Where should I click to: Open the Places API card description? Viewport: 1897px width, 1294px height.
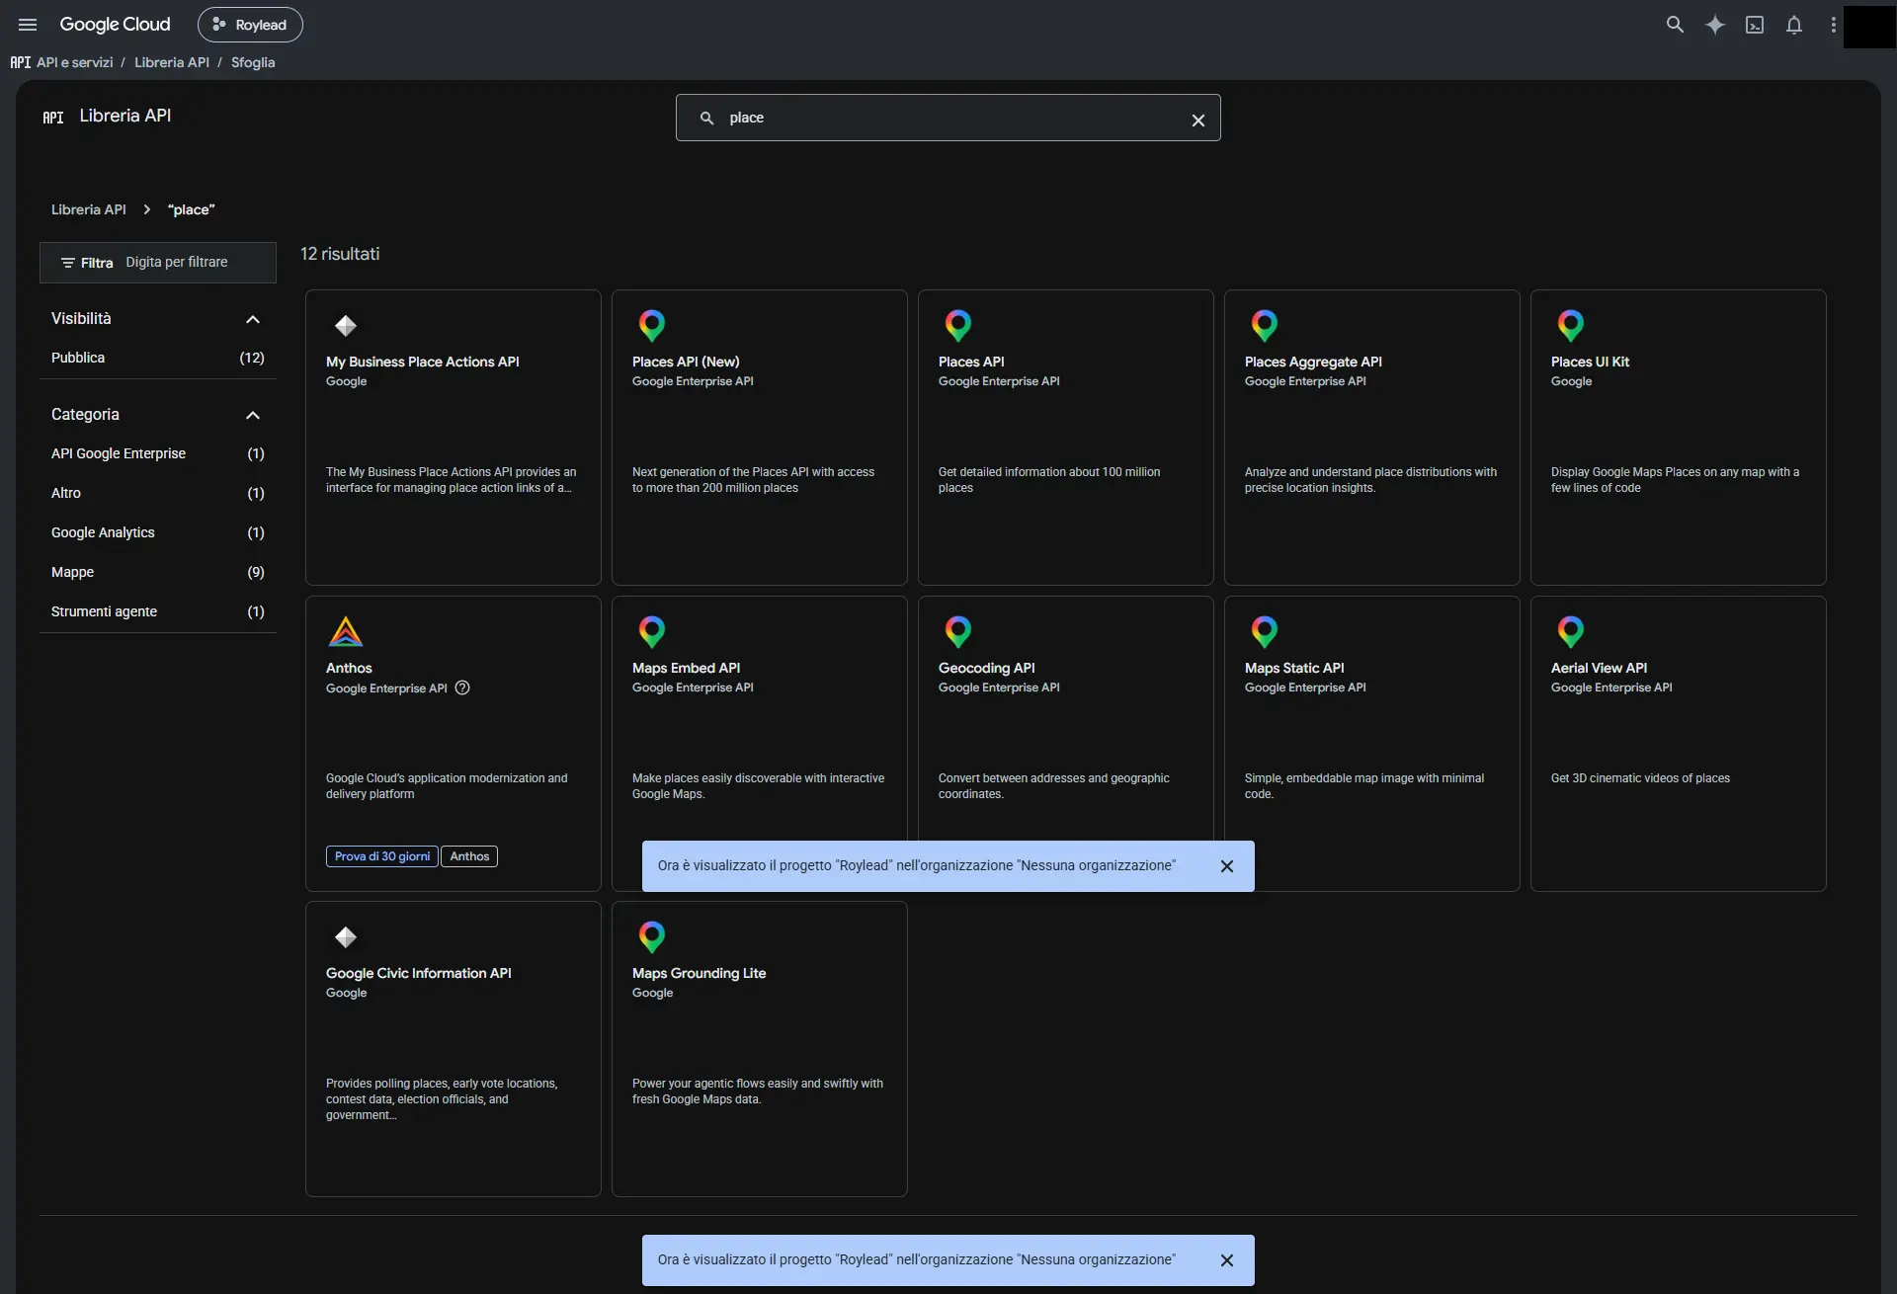[x=1049, y=480]
